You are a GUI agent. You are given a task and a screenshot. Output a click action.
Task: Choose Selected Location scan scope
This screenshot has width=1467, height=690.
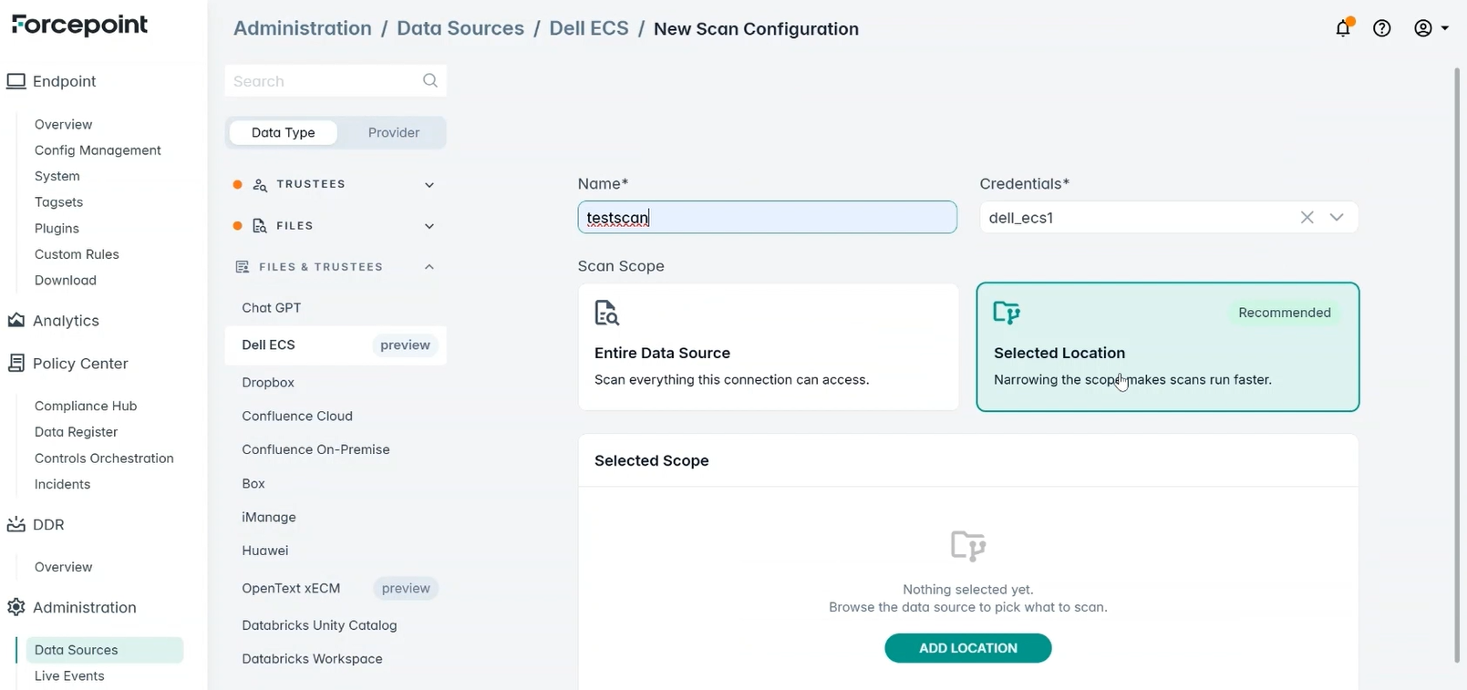coord(1168,346)
